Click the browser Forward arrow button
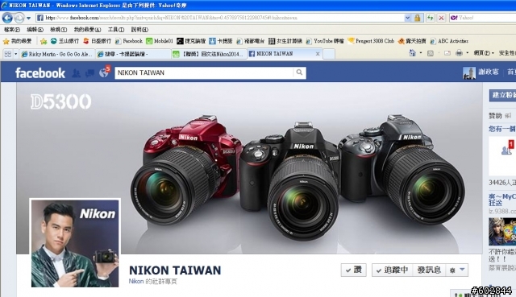 pyautogui.click(x=19, y=18)
